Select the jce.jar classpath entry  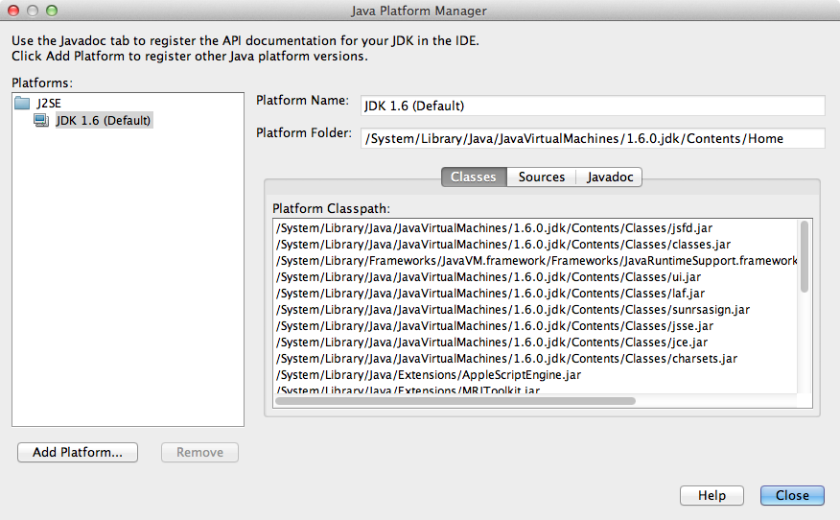(492, 342)
